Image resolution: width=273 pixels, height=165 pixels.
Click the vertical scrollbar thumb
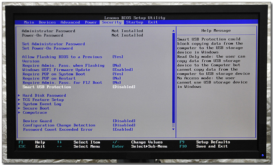174,78
